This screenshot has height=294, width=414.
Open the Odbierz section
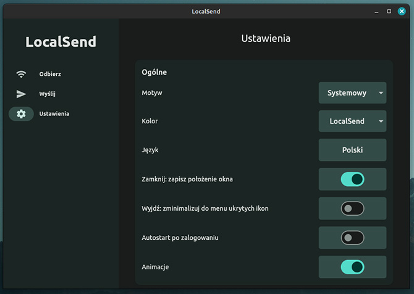50,74
